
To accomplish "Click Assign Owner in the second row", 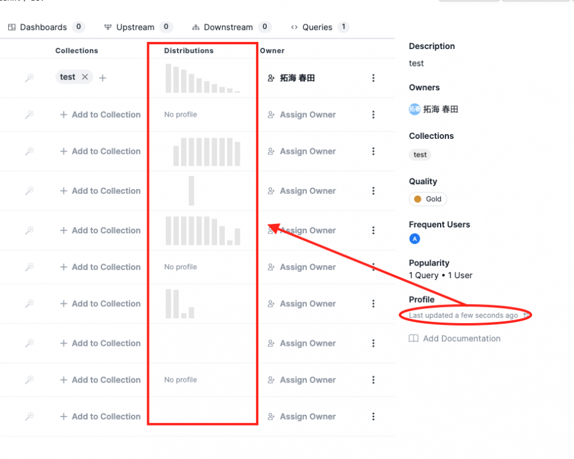I will (301, 115).
